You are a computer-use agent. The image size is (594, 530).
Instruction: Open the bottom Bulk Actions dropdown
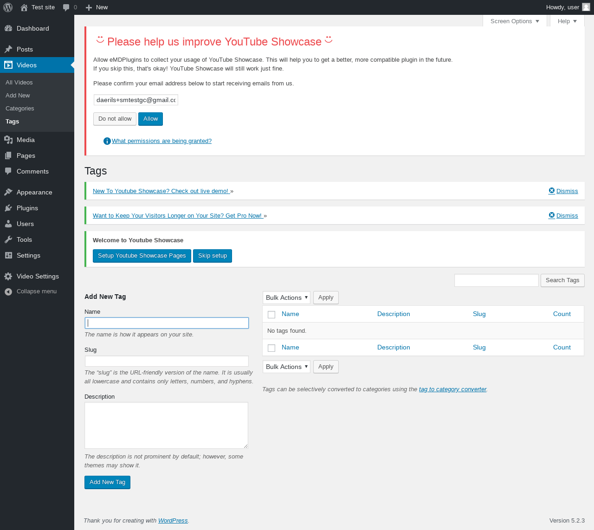(x=286, y=367)
